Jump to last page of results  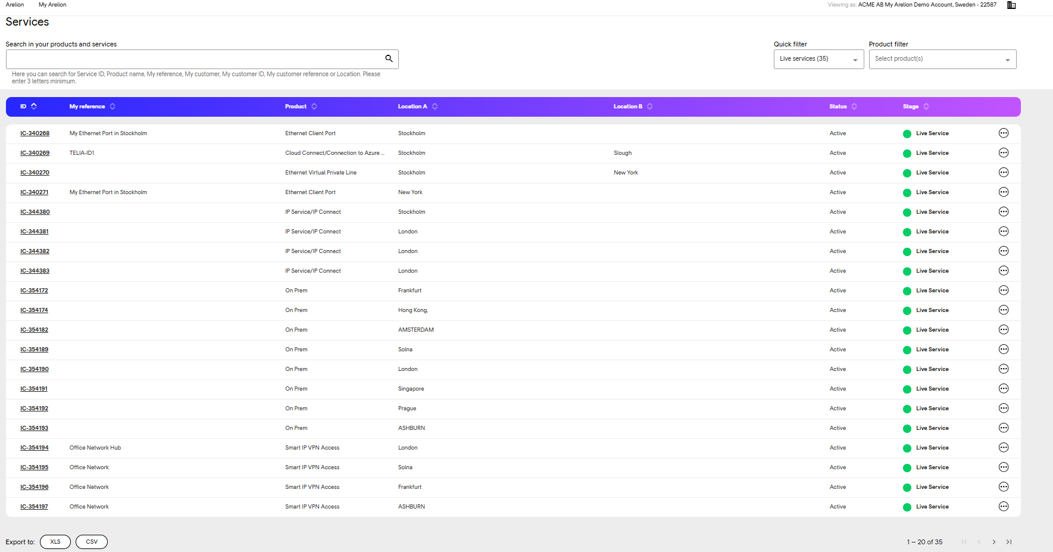coord(1009,542)
